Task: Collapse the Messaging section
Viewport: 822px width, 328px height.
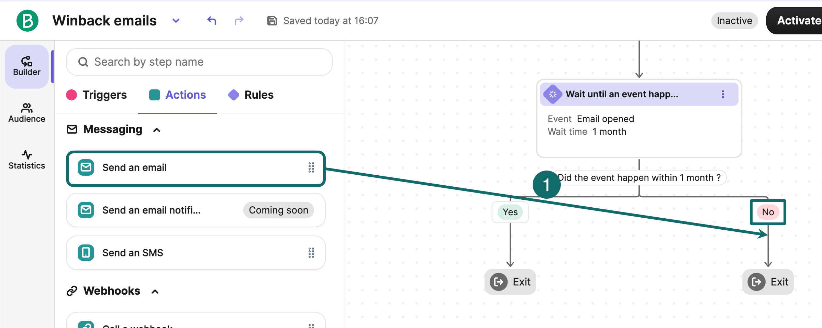Action: coord(157,130)
